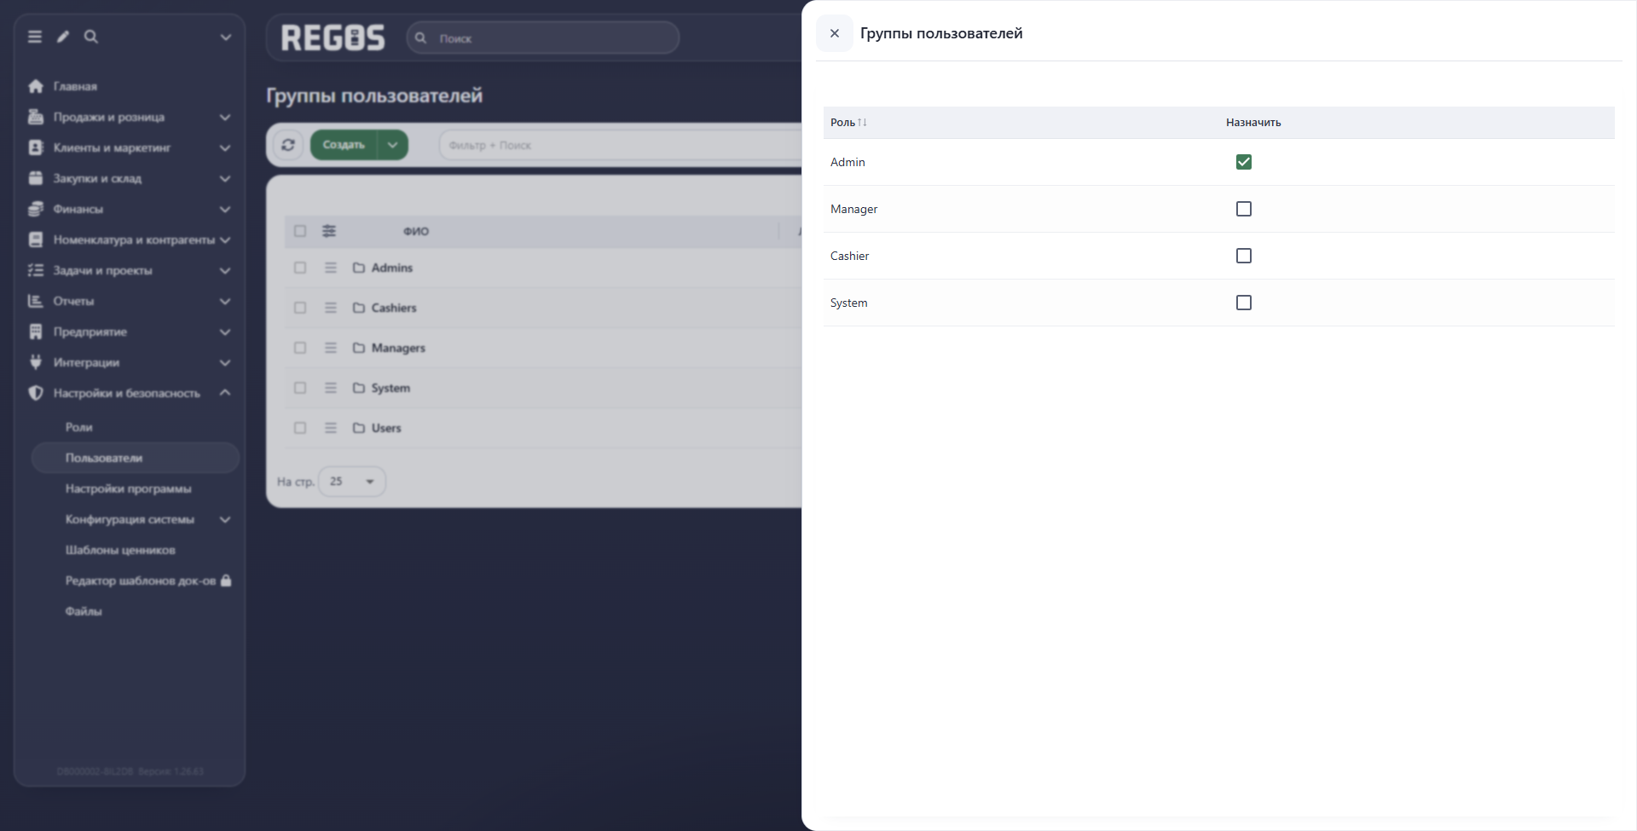Click the REGOS logo
The width and height of the screenshot is (1637, 831).
[x=333, y=38]
